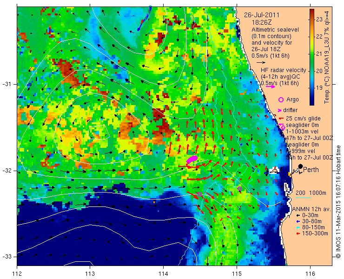This screenshot has width=344, height=279.
Task: Click the longitude axis label 114
Action: pyautogui.click(x=163, y=274)
